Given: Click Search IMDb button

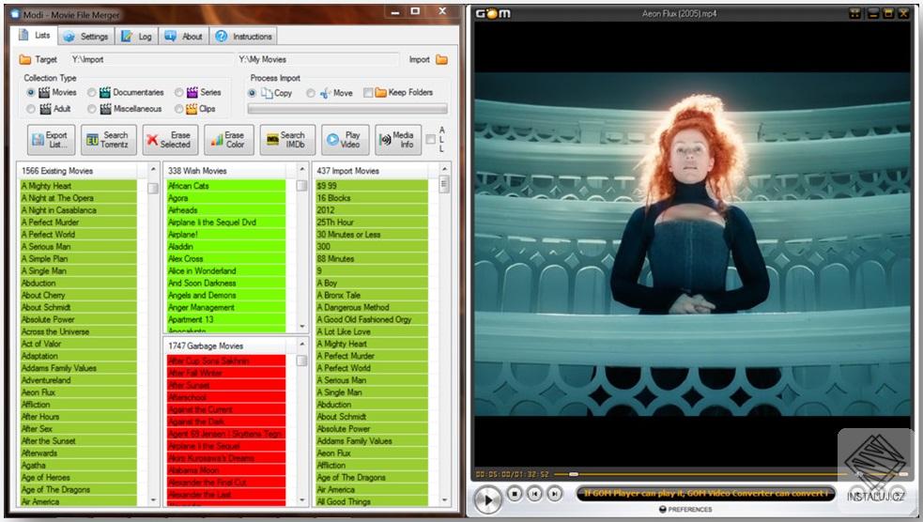Looking at the screenshot, I should (x=287, y=140).
